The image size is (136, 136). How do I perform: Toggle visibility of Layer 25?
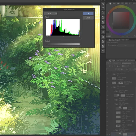tap(107, 113)
